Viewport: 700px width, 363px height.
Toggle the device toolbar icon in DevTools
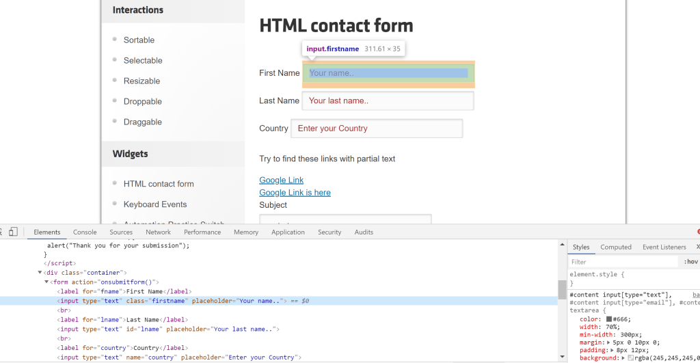pyautogui.click(x=12, y=232)
